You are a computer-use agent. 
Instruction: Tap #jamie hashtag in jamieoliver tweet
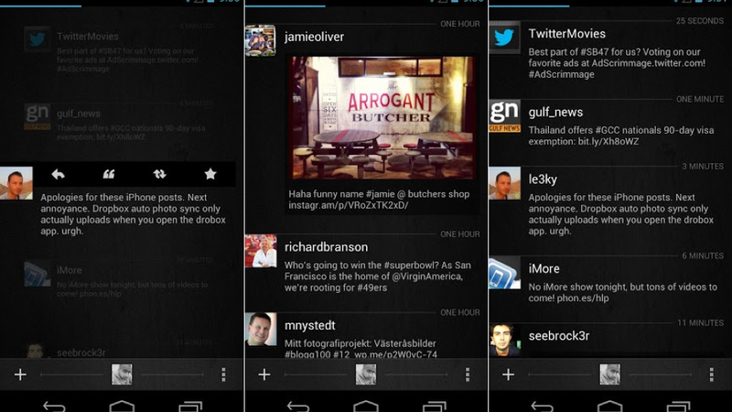click(x=380, y=194)
